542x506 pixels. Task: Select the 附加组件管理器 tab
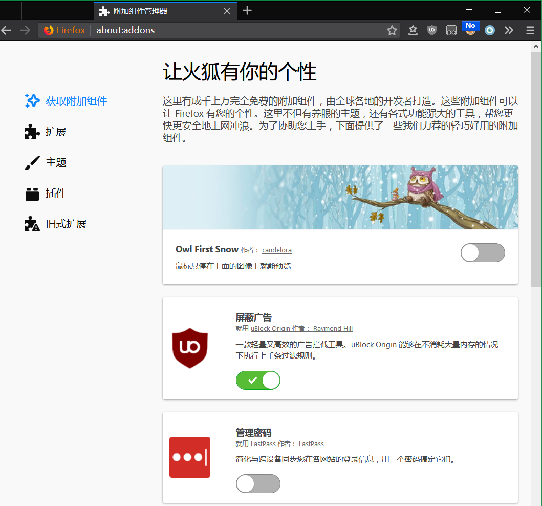[x=165, y=11]
